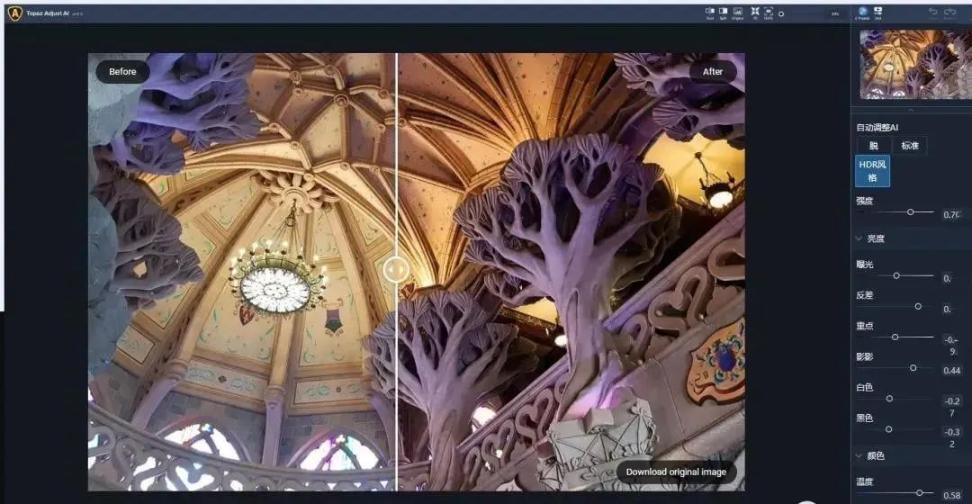
Task: Show the Original image view
Action: point(738,13)
